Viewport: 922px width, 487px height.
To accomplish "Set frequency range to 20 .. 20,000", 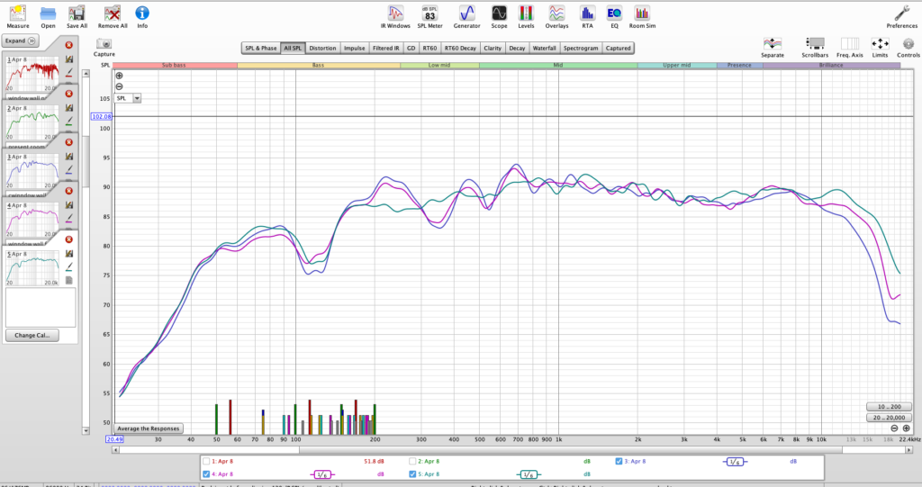I will pos(887,418).
